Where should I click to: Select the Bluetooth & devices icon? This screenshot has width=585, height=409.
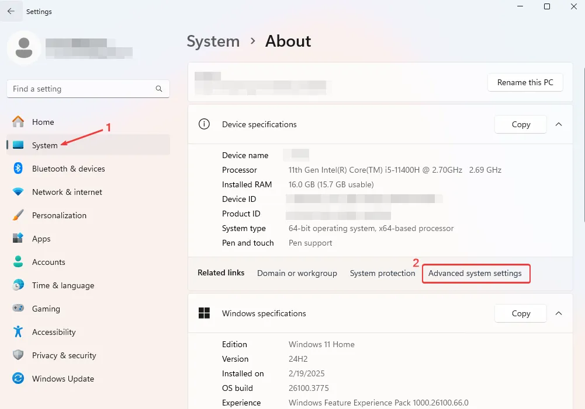18,169
